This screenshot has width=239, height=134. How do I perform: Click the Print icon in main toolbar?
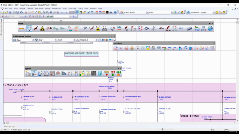(14, 12)
